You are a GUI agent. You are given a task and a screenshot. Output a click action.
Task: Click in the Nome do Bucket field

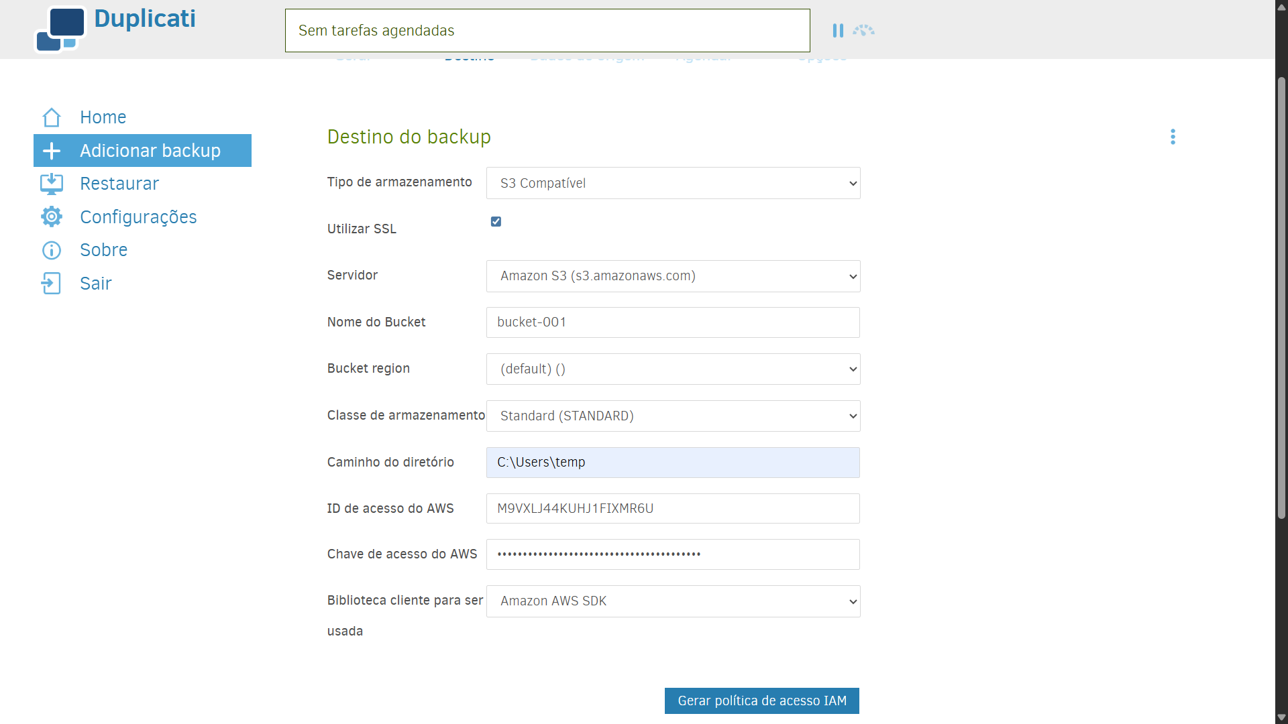(673, 322)
